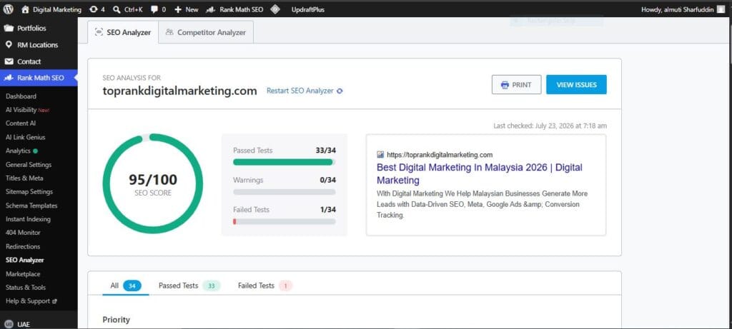732x329 pixels.
Task: Open the comments bubble icon
Action: pos(154,9)
